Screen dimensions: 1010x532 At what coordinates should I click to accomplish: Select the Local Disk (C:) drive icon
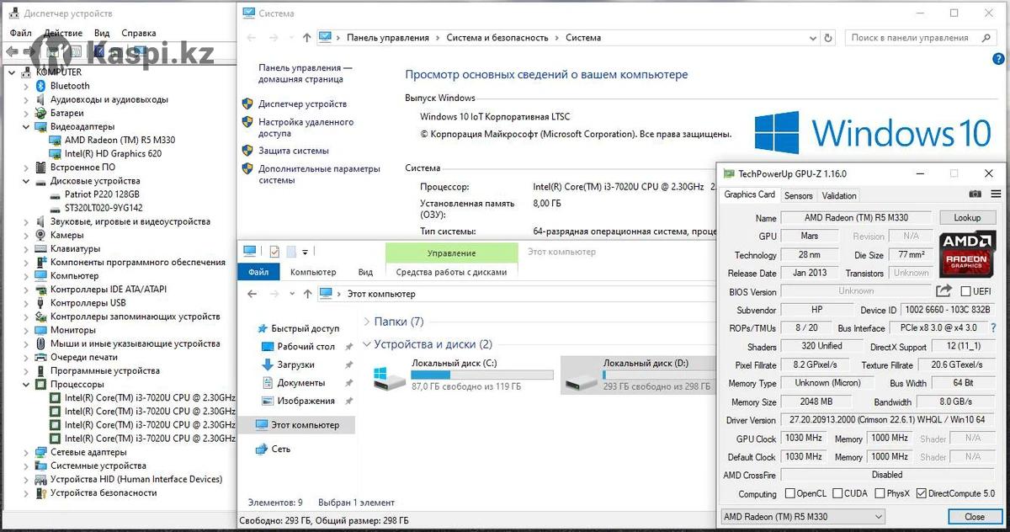point(390,375)
